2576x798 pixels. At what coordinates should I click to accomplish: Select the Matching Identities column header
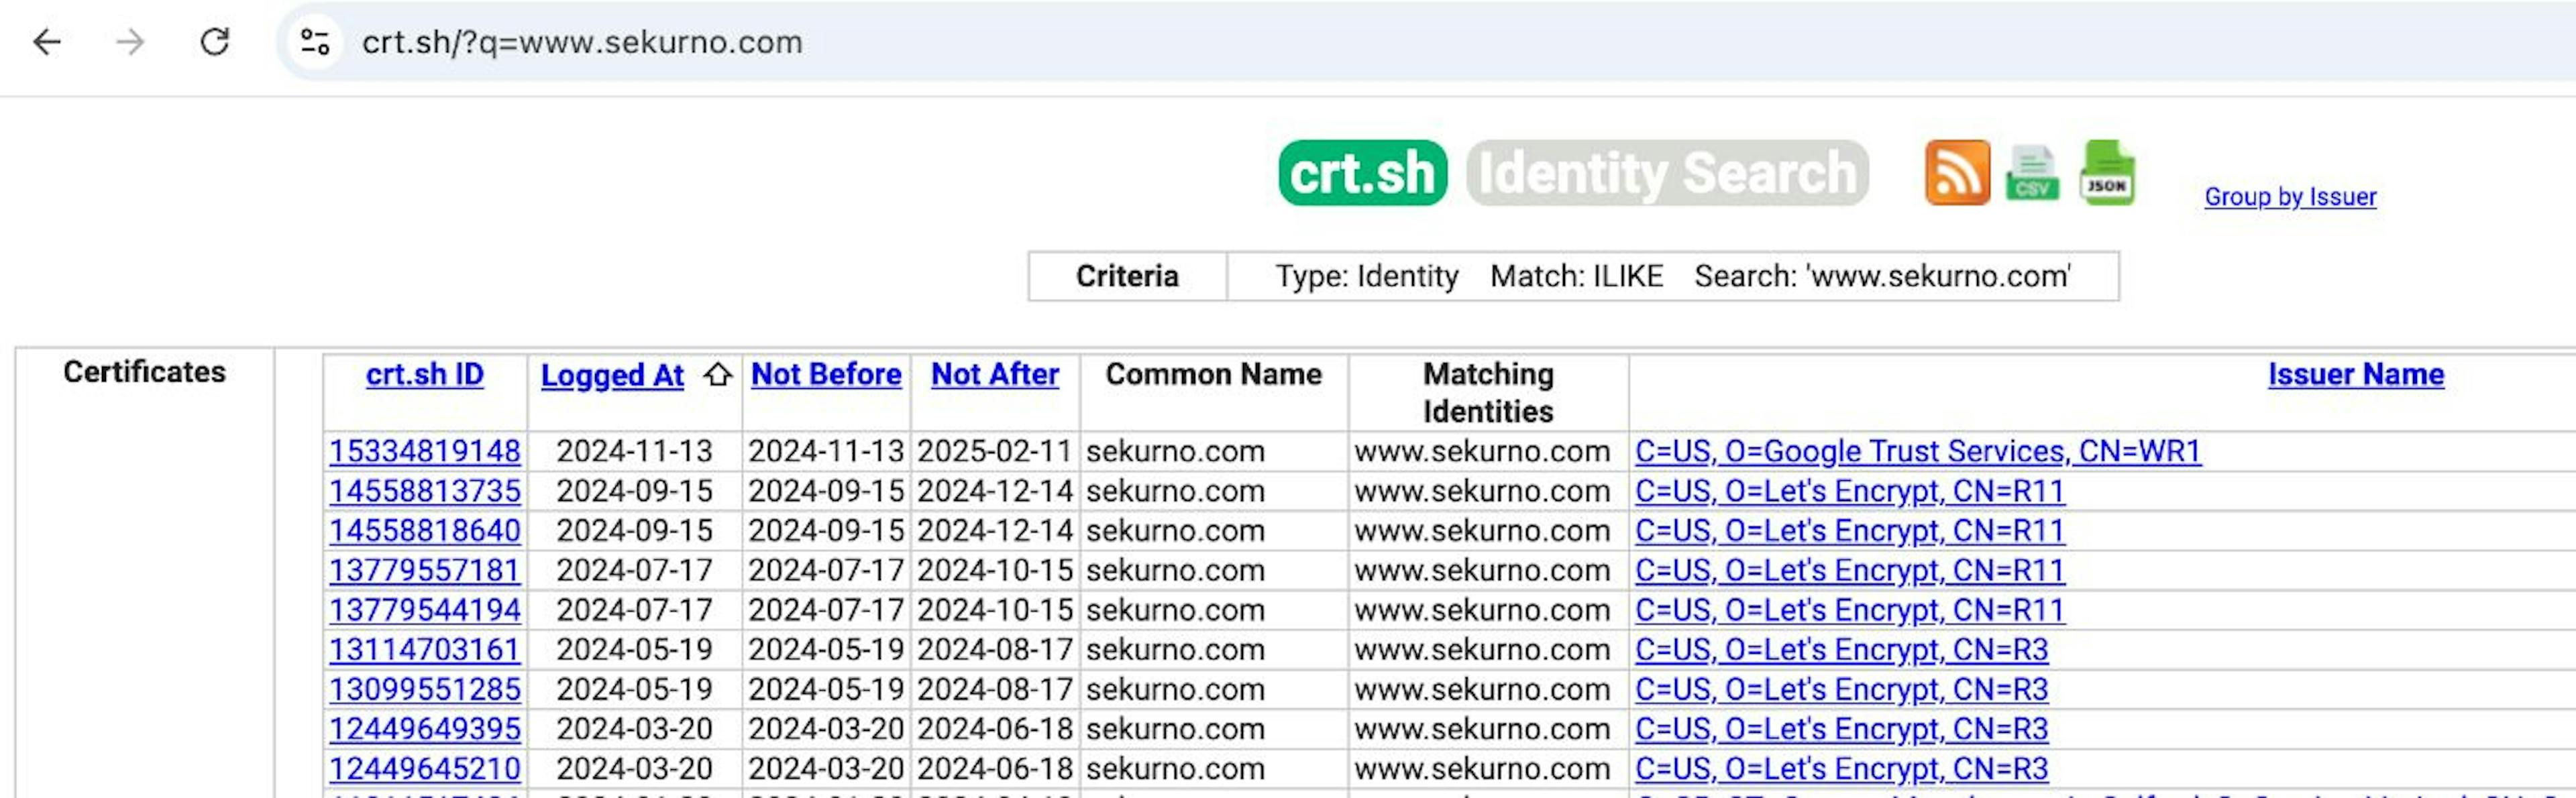click(1488, 392)
